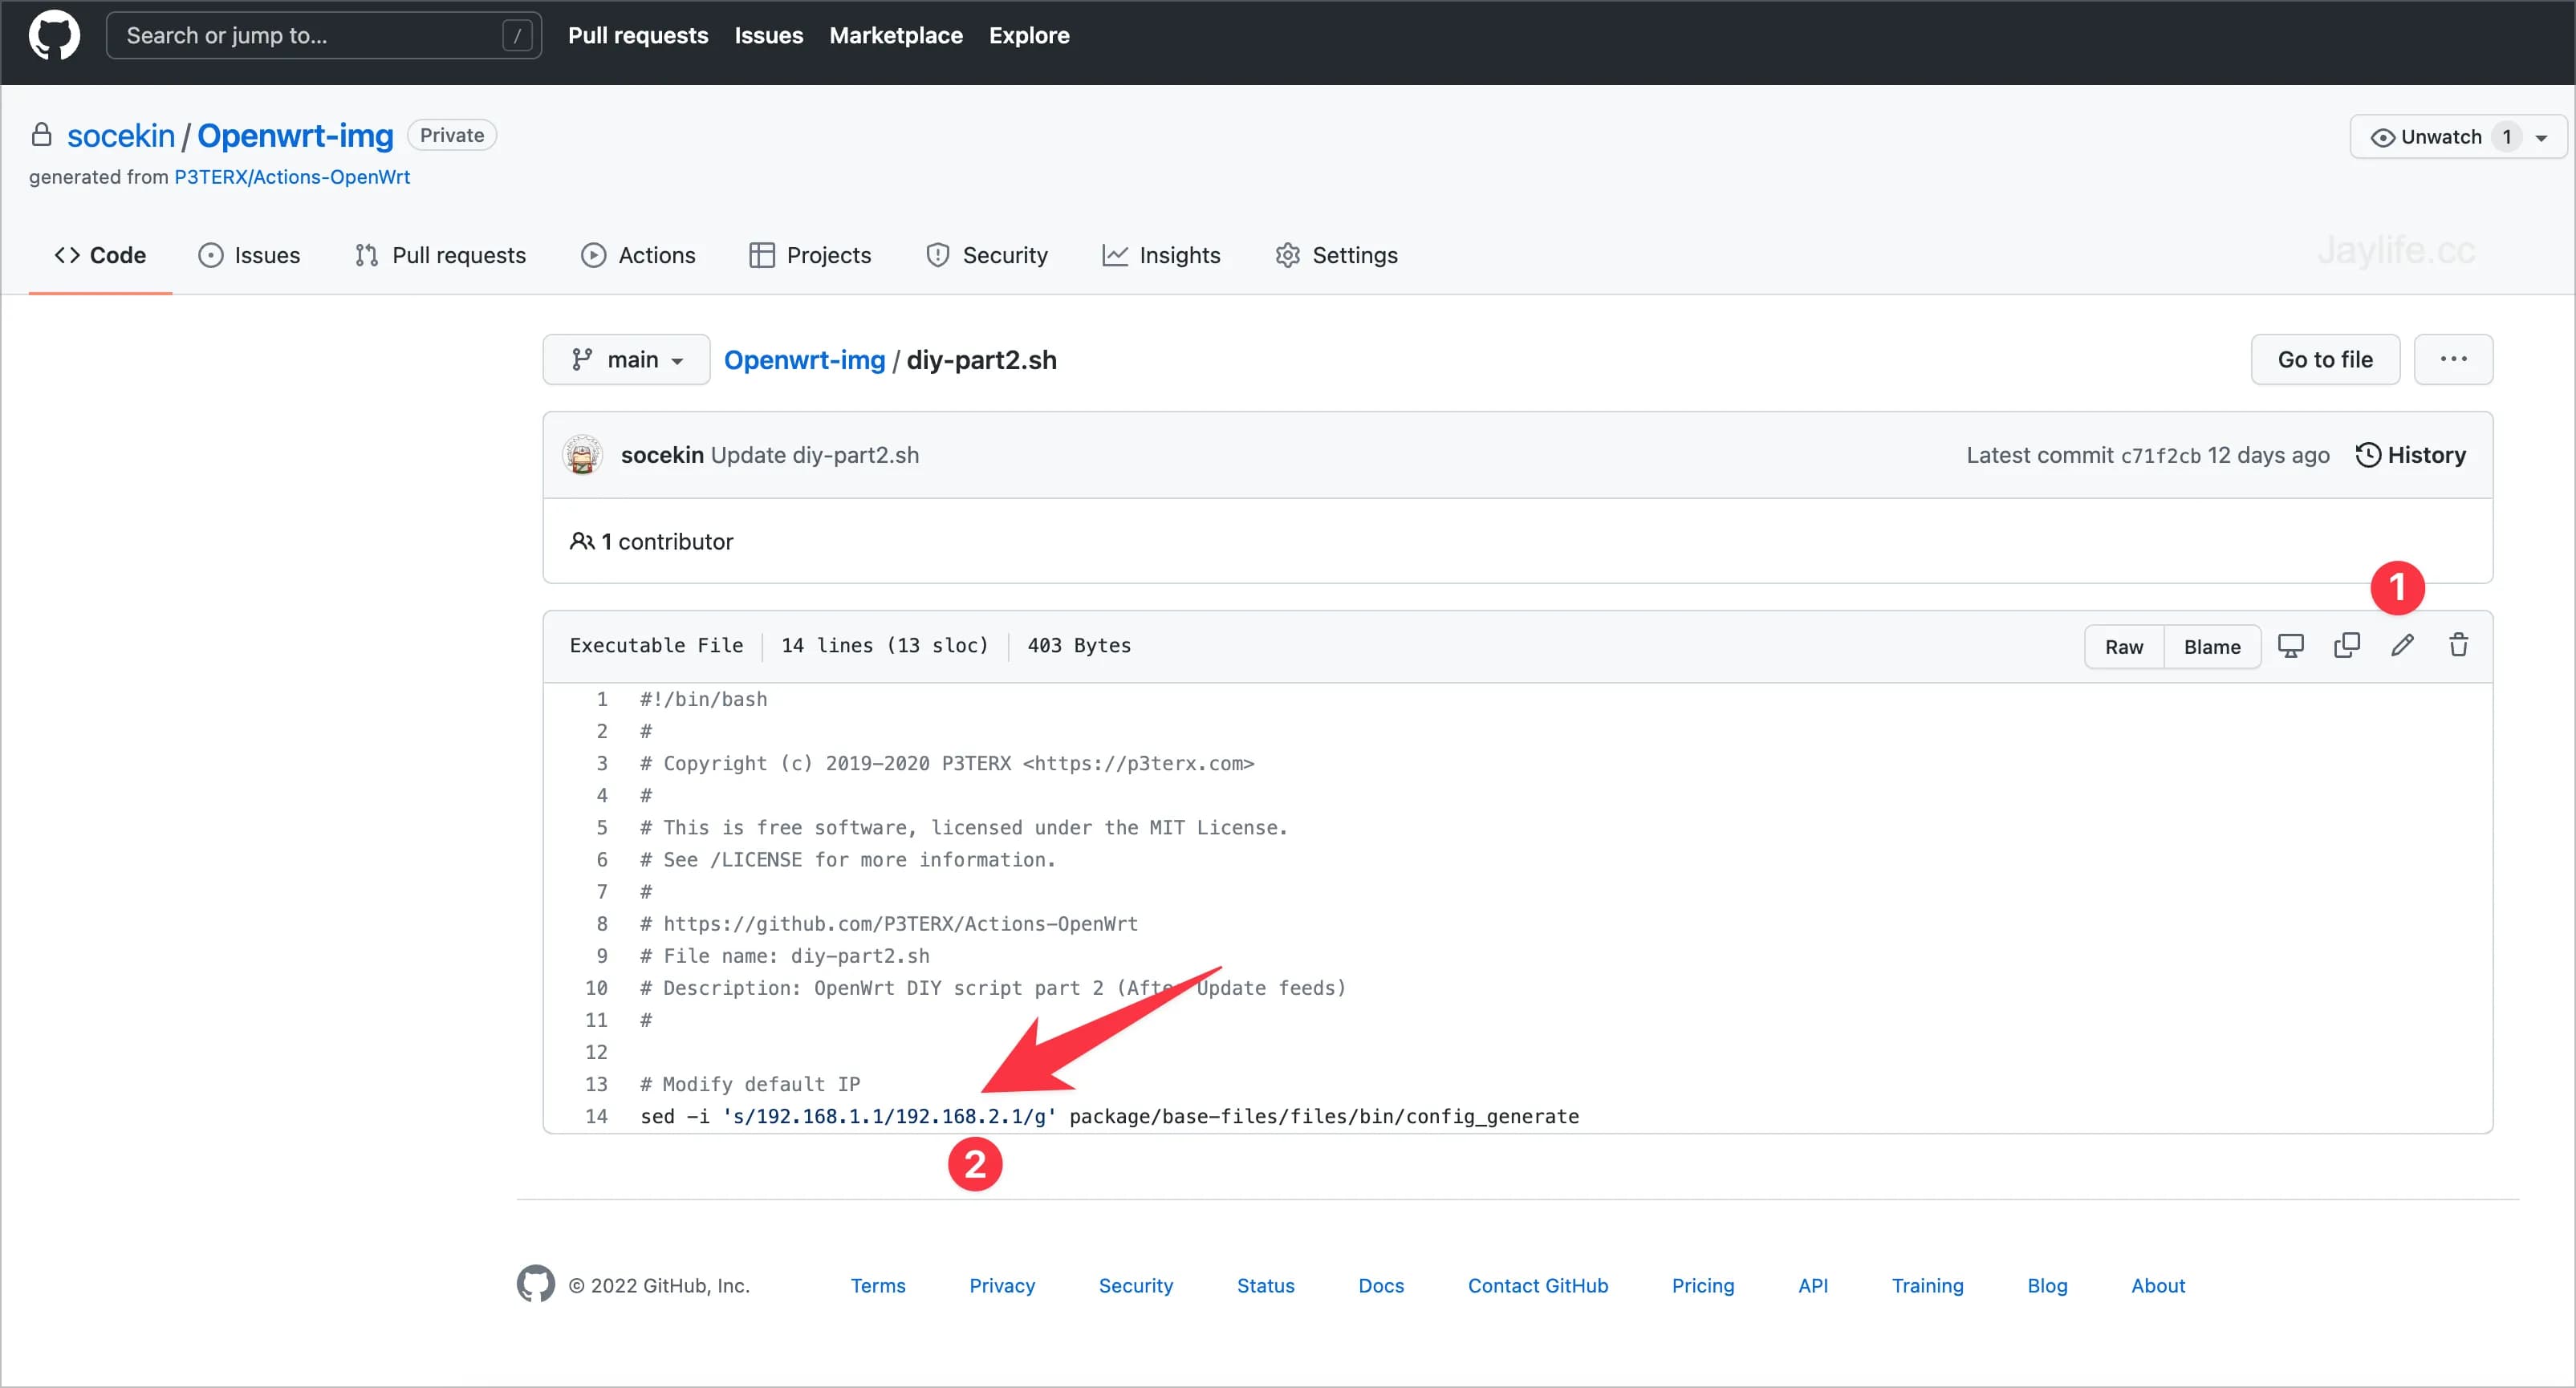This screenshot has height=1388, width=2576.
Task: Copy raw contents with copy icon
Action: 2346,646
